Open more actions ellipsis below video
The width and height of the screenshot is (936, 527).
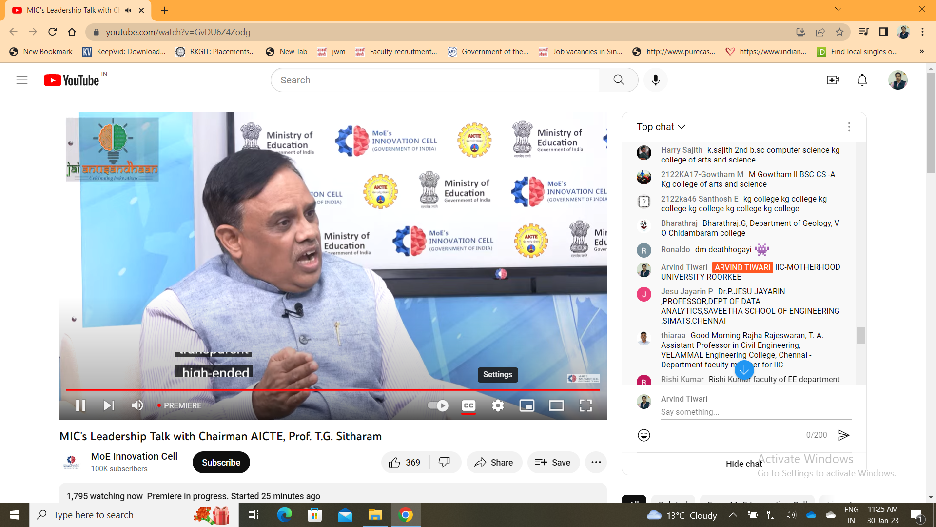(x=596, y=463)
